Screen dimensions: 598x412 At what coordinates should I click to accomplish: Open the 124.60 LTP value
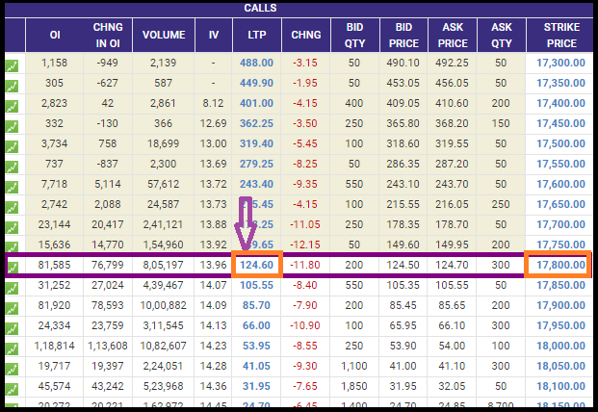[256, 265]
